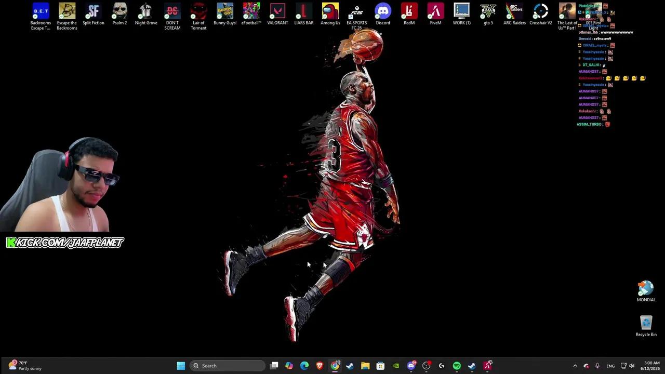This screenshot has height=374, width=665.
Task: Select the Discord shortcut on the desktop
Action: coord(383,14)
